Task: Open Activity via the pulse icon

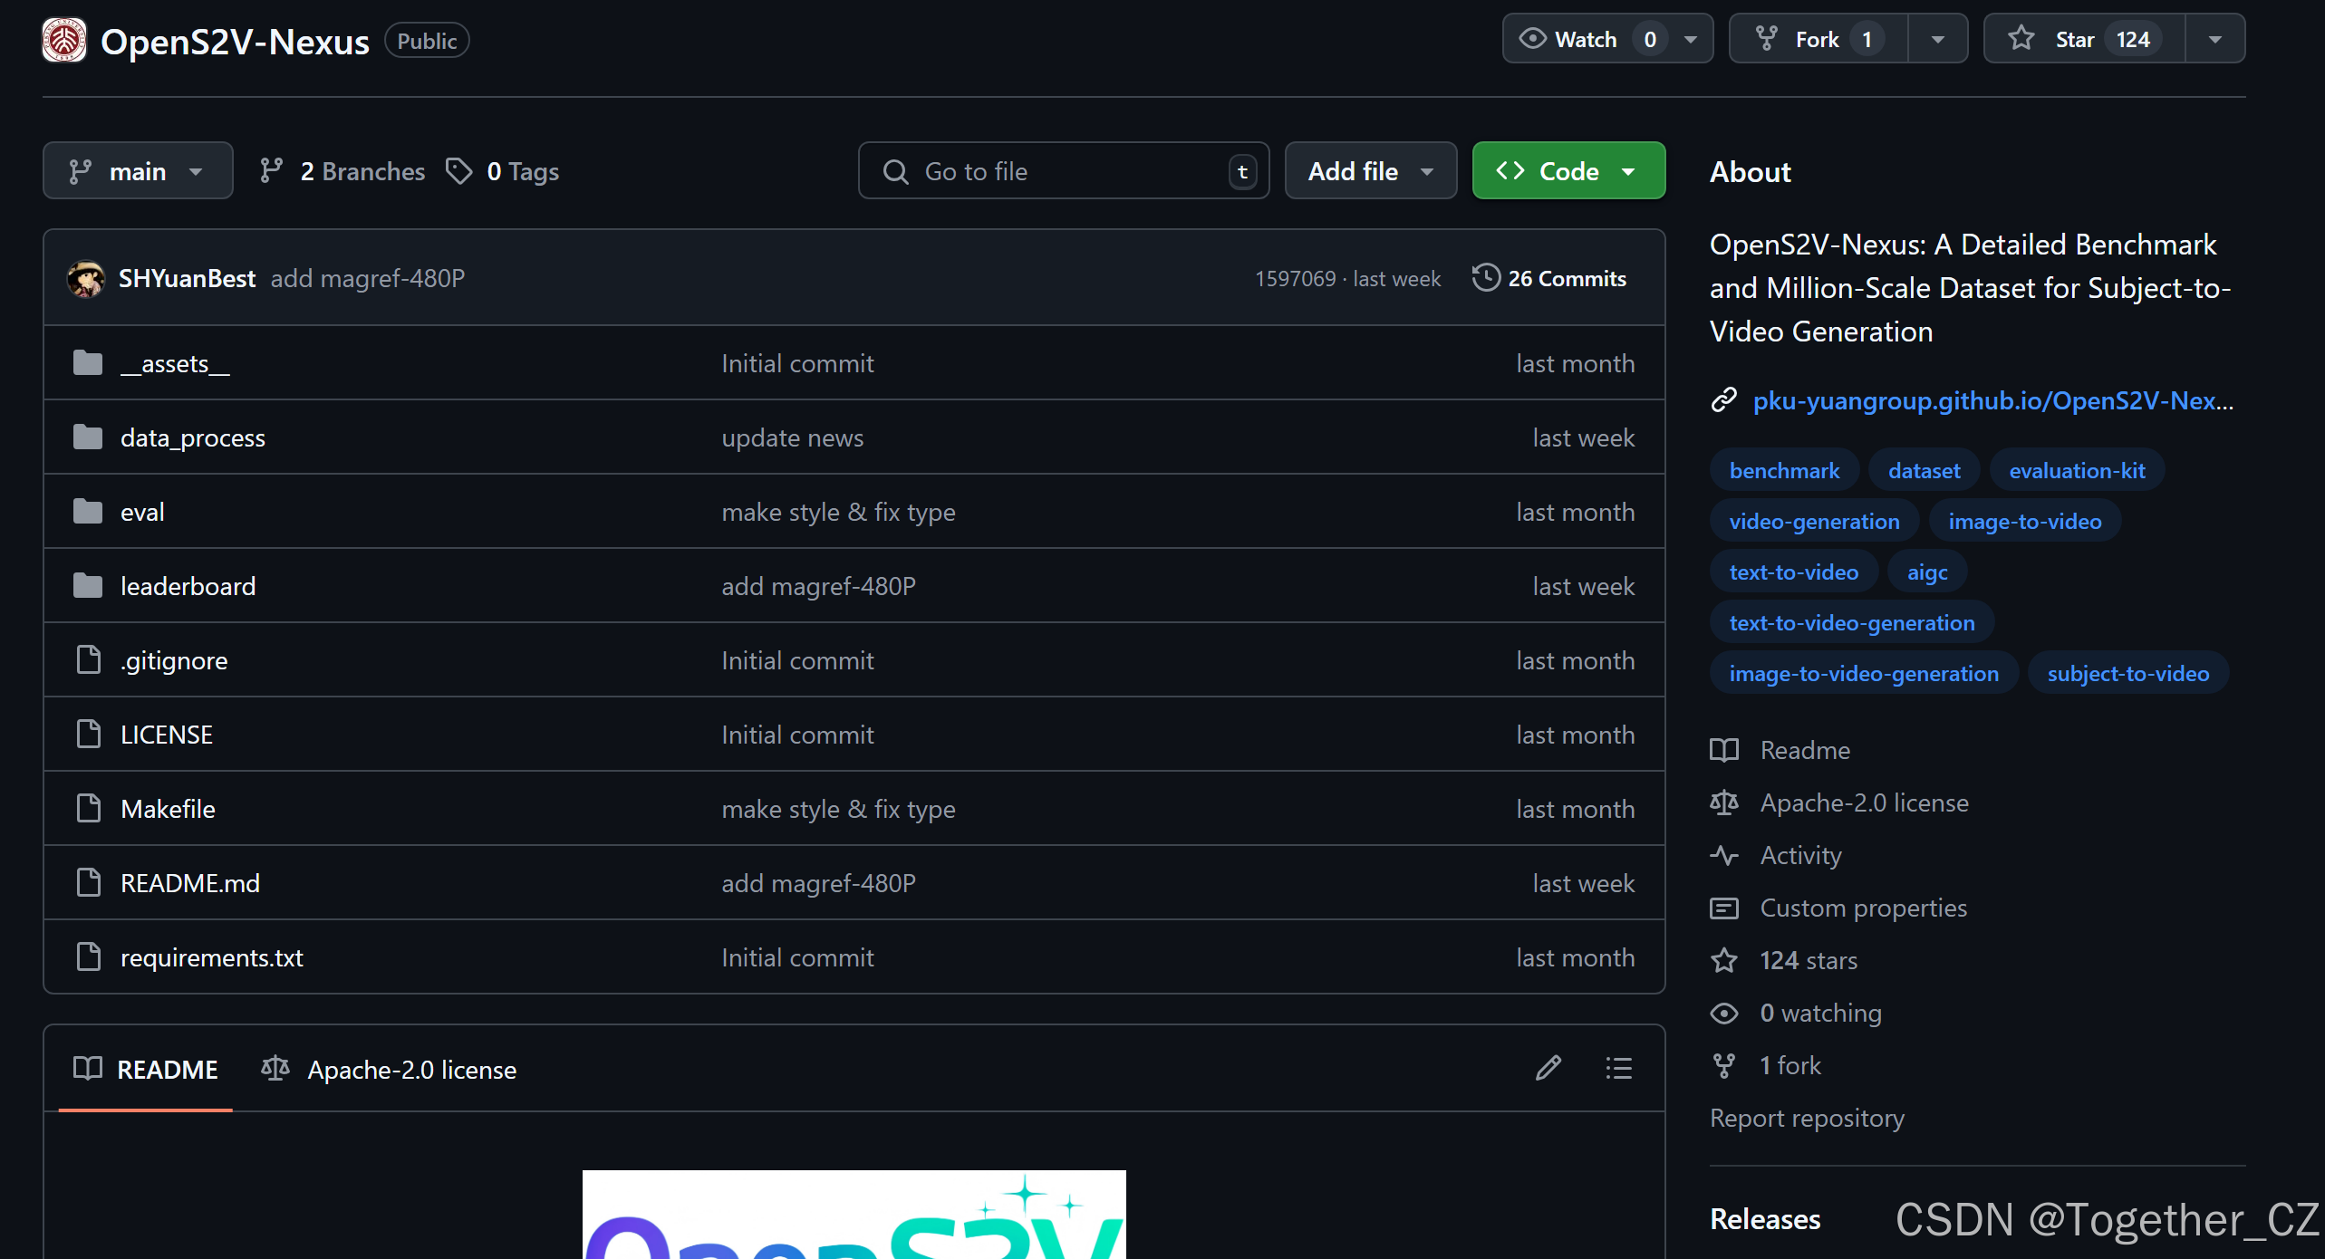Action: click(1724, 855)
